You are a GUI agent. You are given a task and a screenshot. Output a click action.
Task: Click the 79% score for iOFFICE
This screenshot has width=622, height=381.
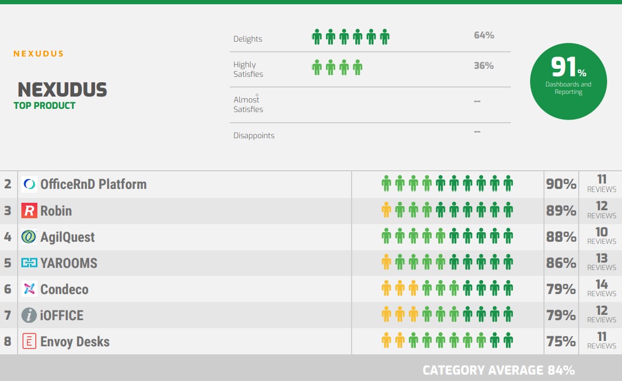(x=561, y=315)
